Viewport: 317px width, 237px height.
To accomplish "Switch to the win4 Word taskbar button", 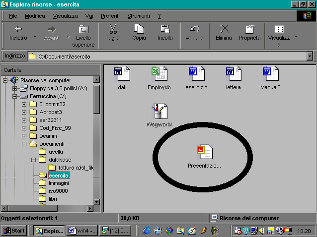I will click(82, 231).
